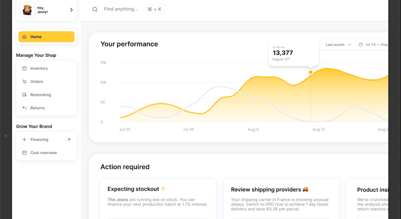Open the Expecting stockout card

pos(158,197)
